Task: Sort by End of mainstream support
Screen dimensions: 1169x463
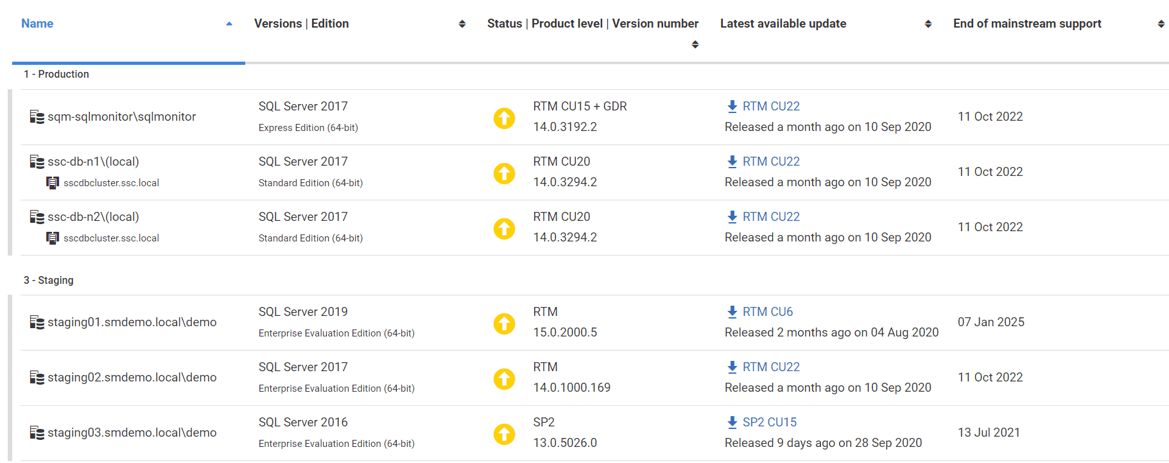Action: click(x=1027, y=24)
